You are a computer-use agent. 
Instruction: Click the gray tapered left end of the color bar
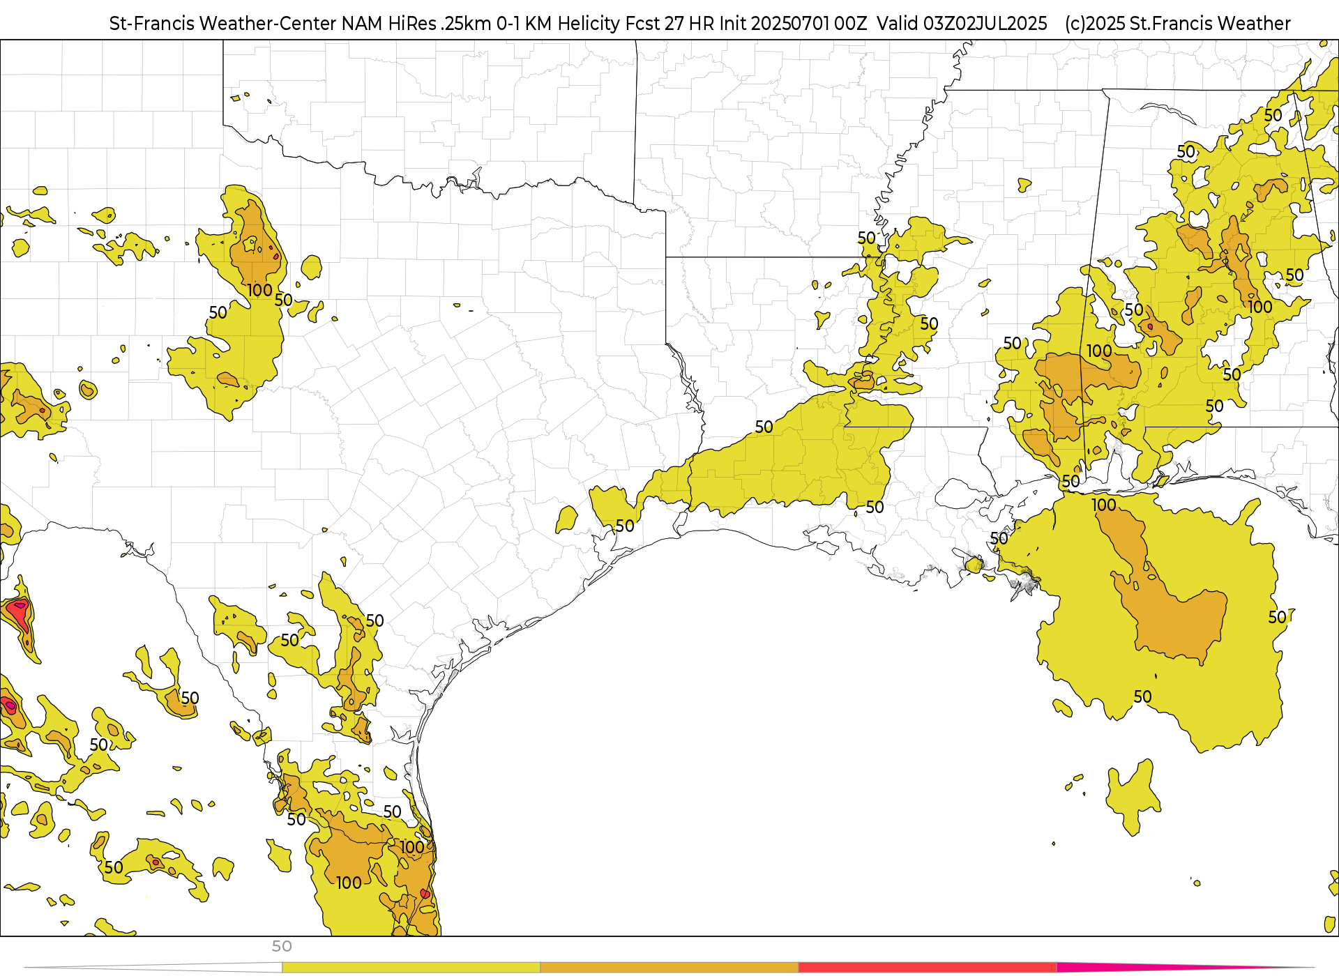153,968
